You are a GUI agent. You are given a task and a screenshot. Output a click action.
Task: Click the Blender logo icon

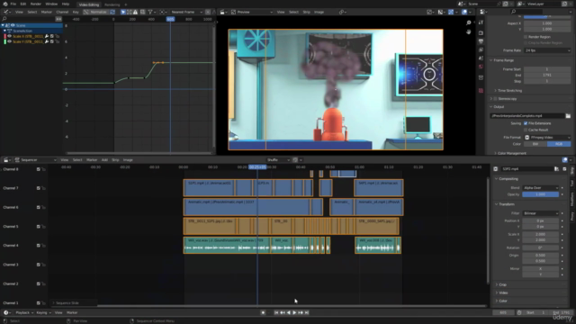pos(5,4)
